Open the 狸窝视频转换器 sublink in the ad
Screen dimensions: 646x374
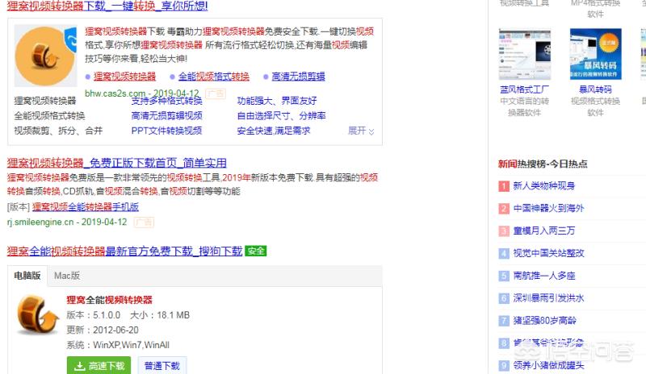tap(124, 76)
